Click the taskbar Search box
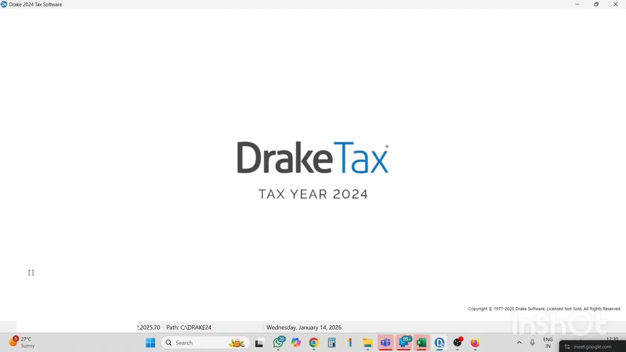Viewport: 626px width, 352px height. coord(205,343)
